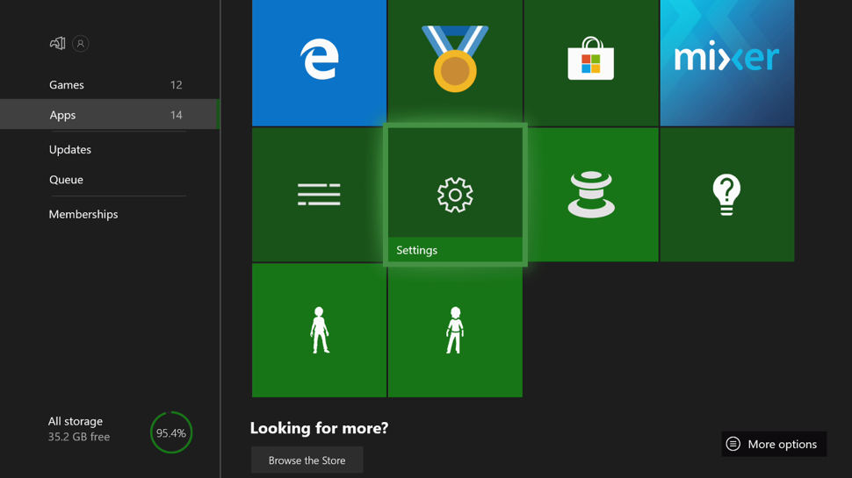852x478 pixels.
Task: Open More options menu
Action: click(x=774, y=444)
